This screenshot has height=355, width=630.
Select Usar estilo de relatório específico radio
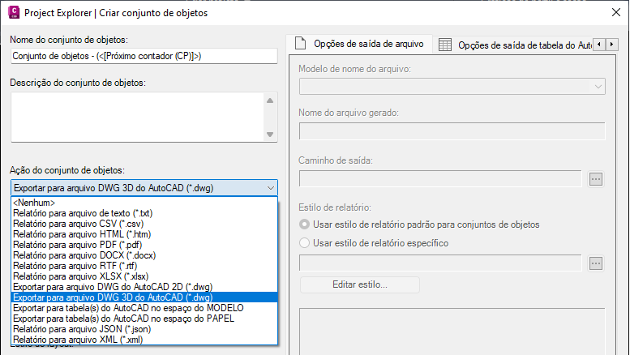305,243
